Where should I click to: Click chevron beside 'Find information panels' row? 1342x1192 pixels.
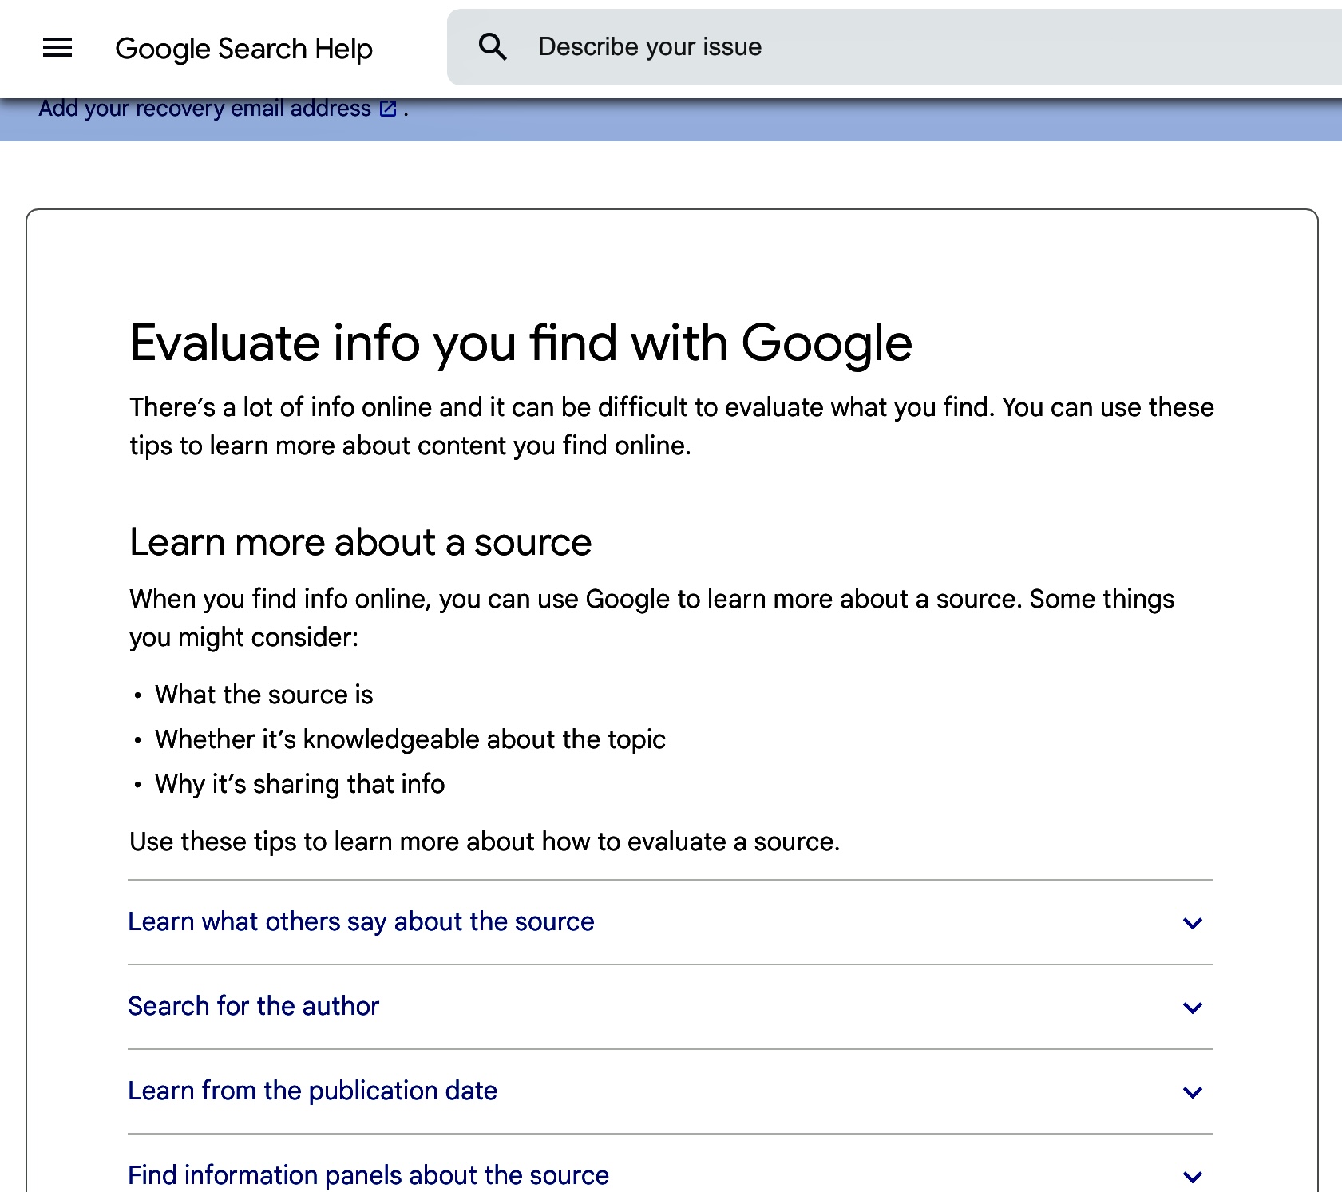tap(1192, 1176)
